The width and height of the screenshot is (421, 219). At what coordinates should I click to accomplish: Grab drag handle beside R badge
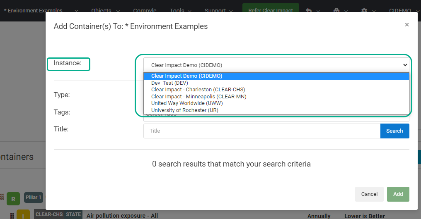pos(2,197)
